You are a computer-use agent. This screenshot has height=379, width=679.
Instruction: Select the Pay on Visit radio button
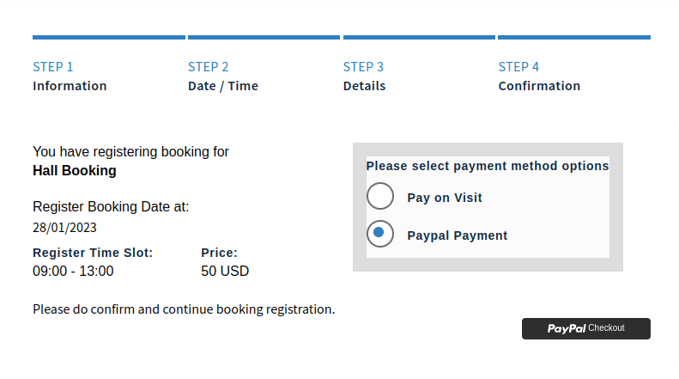pyautogui.click(x=380, y=197)
